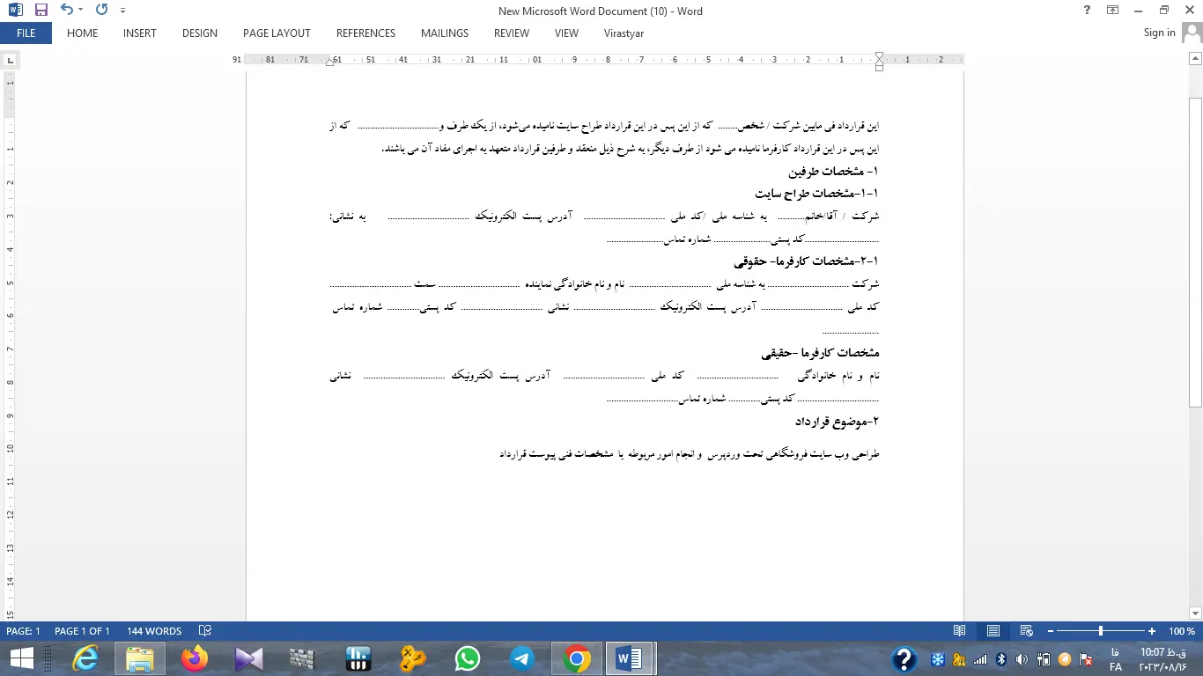Open the FILE tab
The width and height of the screenshot is (1203, 676).
click(26, 33)
